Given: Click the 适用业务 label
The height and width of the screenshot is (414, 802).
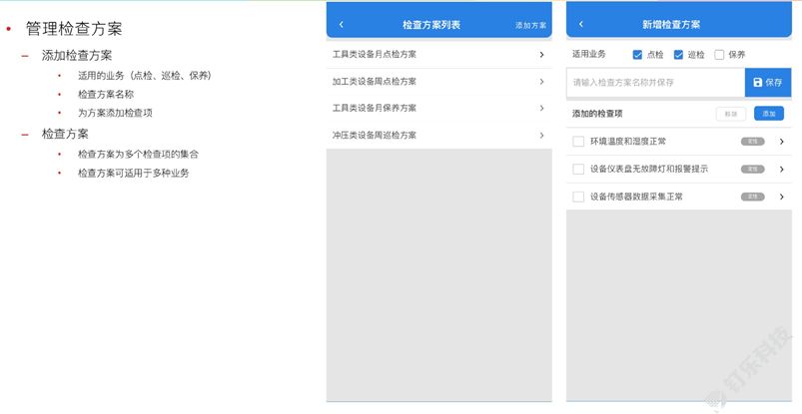Looking at the screenshot, I should (x=588, y=54).
